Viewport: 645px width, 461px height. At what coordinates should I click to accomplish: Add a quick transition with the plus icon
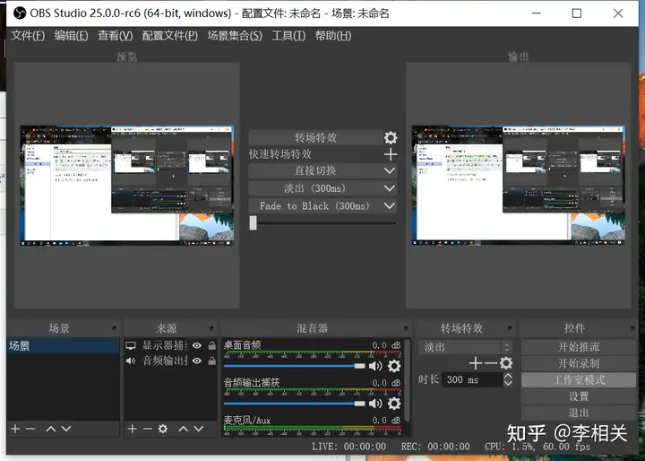(391, 154)
